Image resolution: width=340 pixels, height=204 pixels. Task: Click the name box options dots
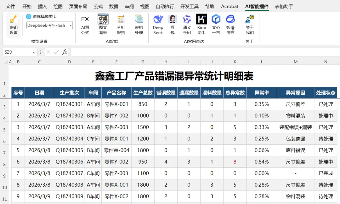tap(41, 52)
